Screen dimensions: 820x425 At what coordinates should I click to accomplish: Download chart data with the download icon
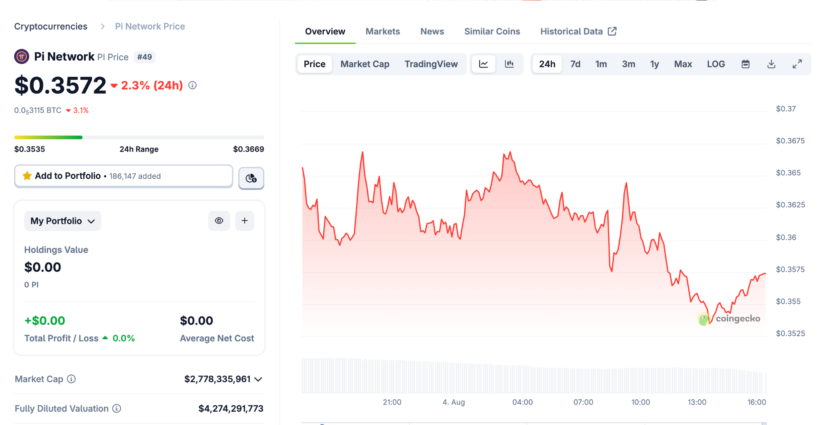[x=772, y=64]
